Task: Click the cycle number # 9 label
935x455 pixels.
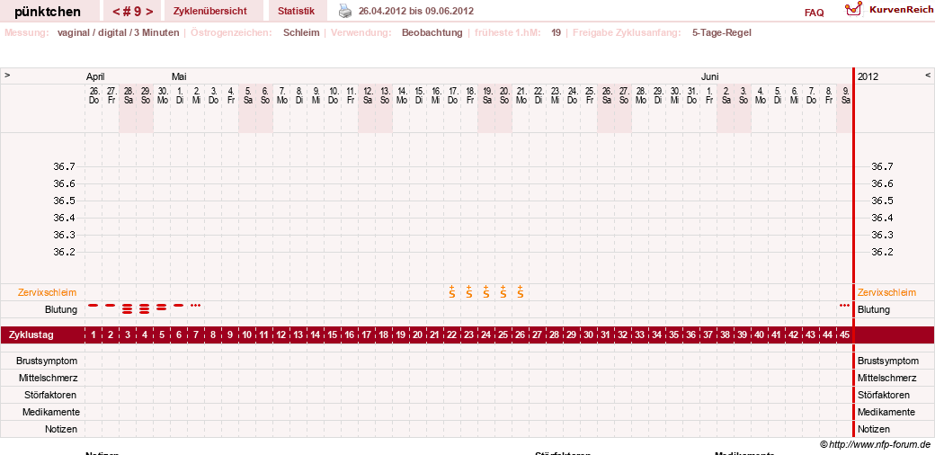Action: pyautogui.click(x=132, y=12)
